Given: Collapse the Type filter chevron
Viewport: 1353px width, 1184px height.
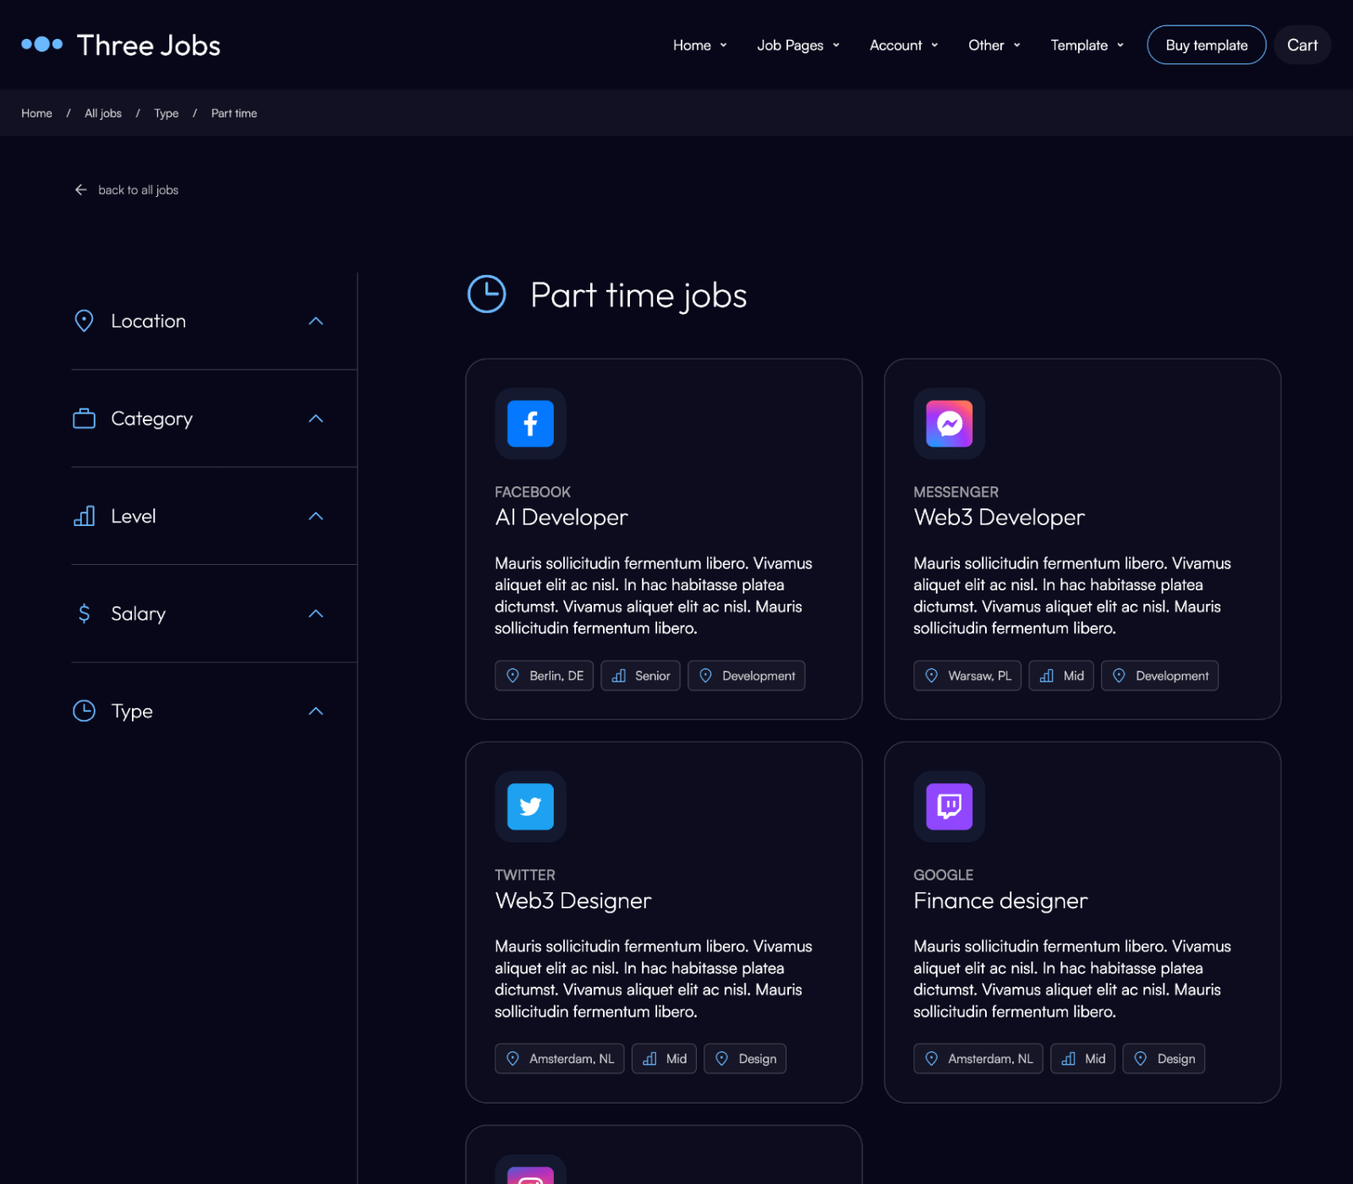Looking at the screenshot, I should coord(315,711).
